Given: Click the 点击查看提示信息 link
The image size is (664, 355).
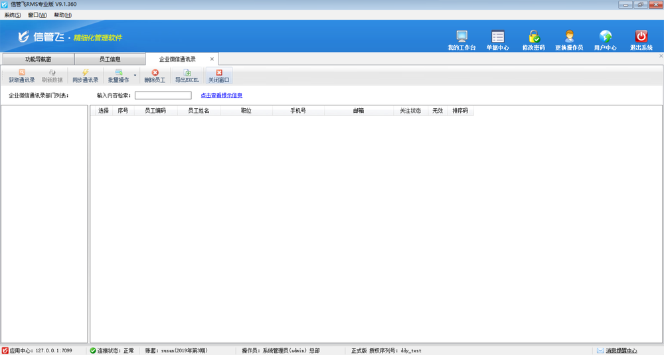Looking at the screenshot, I should (221, 96).
